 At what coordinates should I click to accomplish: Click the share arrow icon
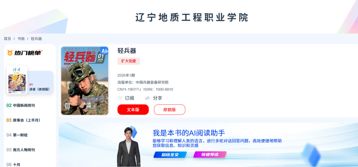pos(147,98)
